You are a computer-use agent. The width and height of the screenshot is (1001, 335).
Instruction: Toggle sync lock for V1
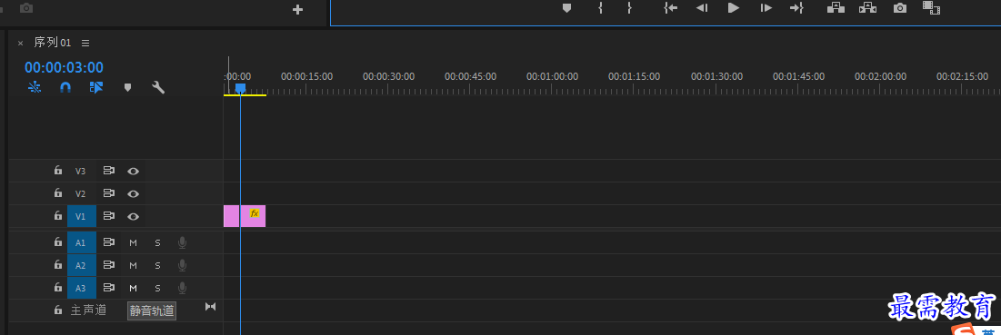pyautogui.click(x=108, y=216)
